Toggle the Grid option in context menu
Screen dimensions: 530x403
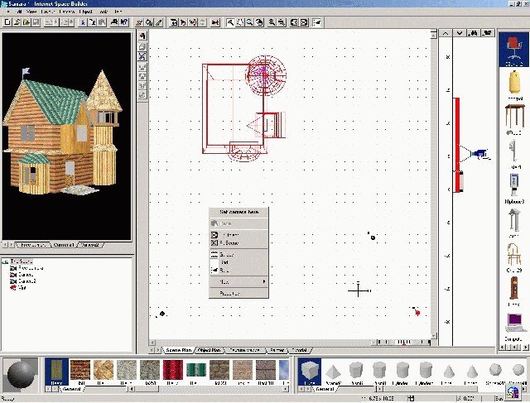coord(224,262)
